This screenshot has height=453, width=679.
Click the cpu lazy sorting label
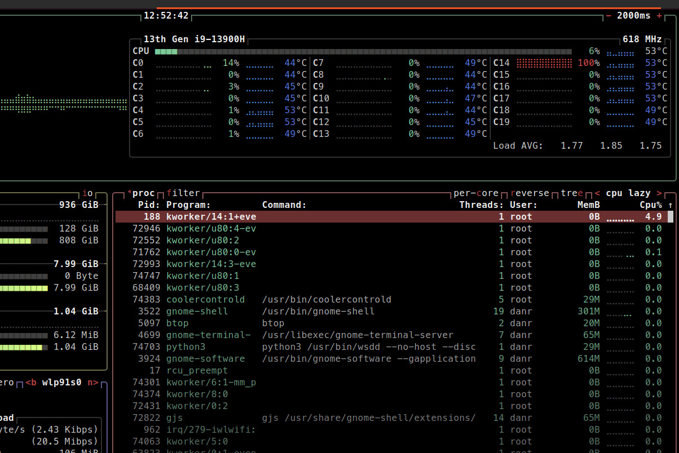click(628, 193)
